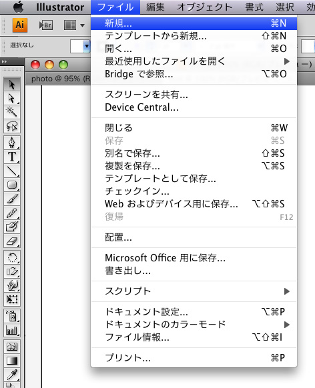Select the Eyedropper tool
The height and width of the screenshot is (388, 315).
12,375
